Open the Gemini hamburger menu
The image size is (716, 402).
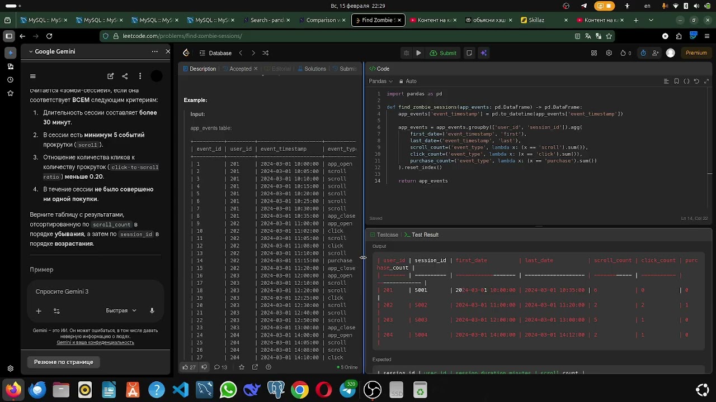[33, 76]
